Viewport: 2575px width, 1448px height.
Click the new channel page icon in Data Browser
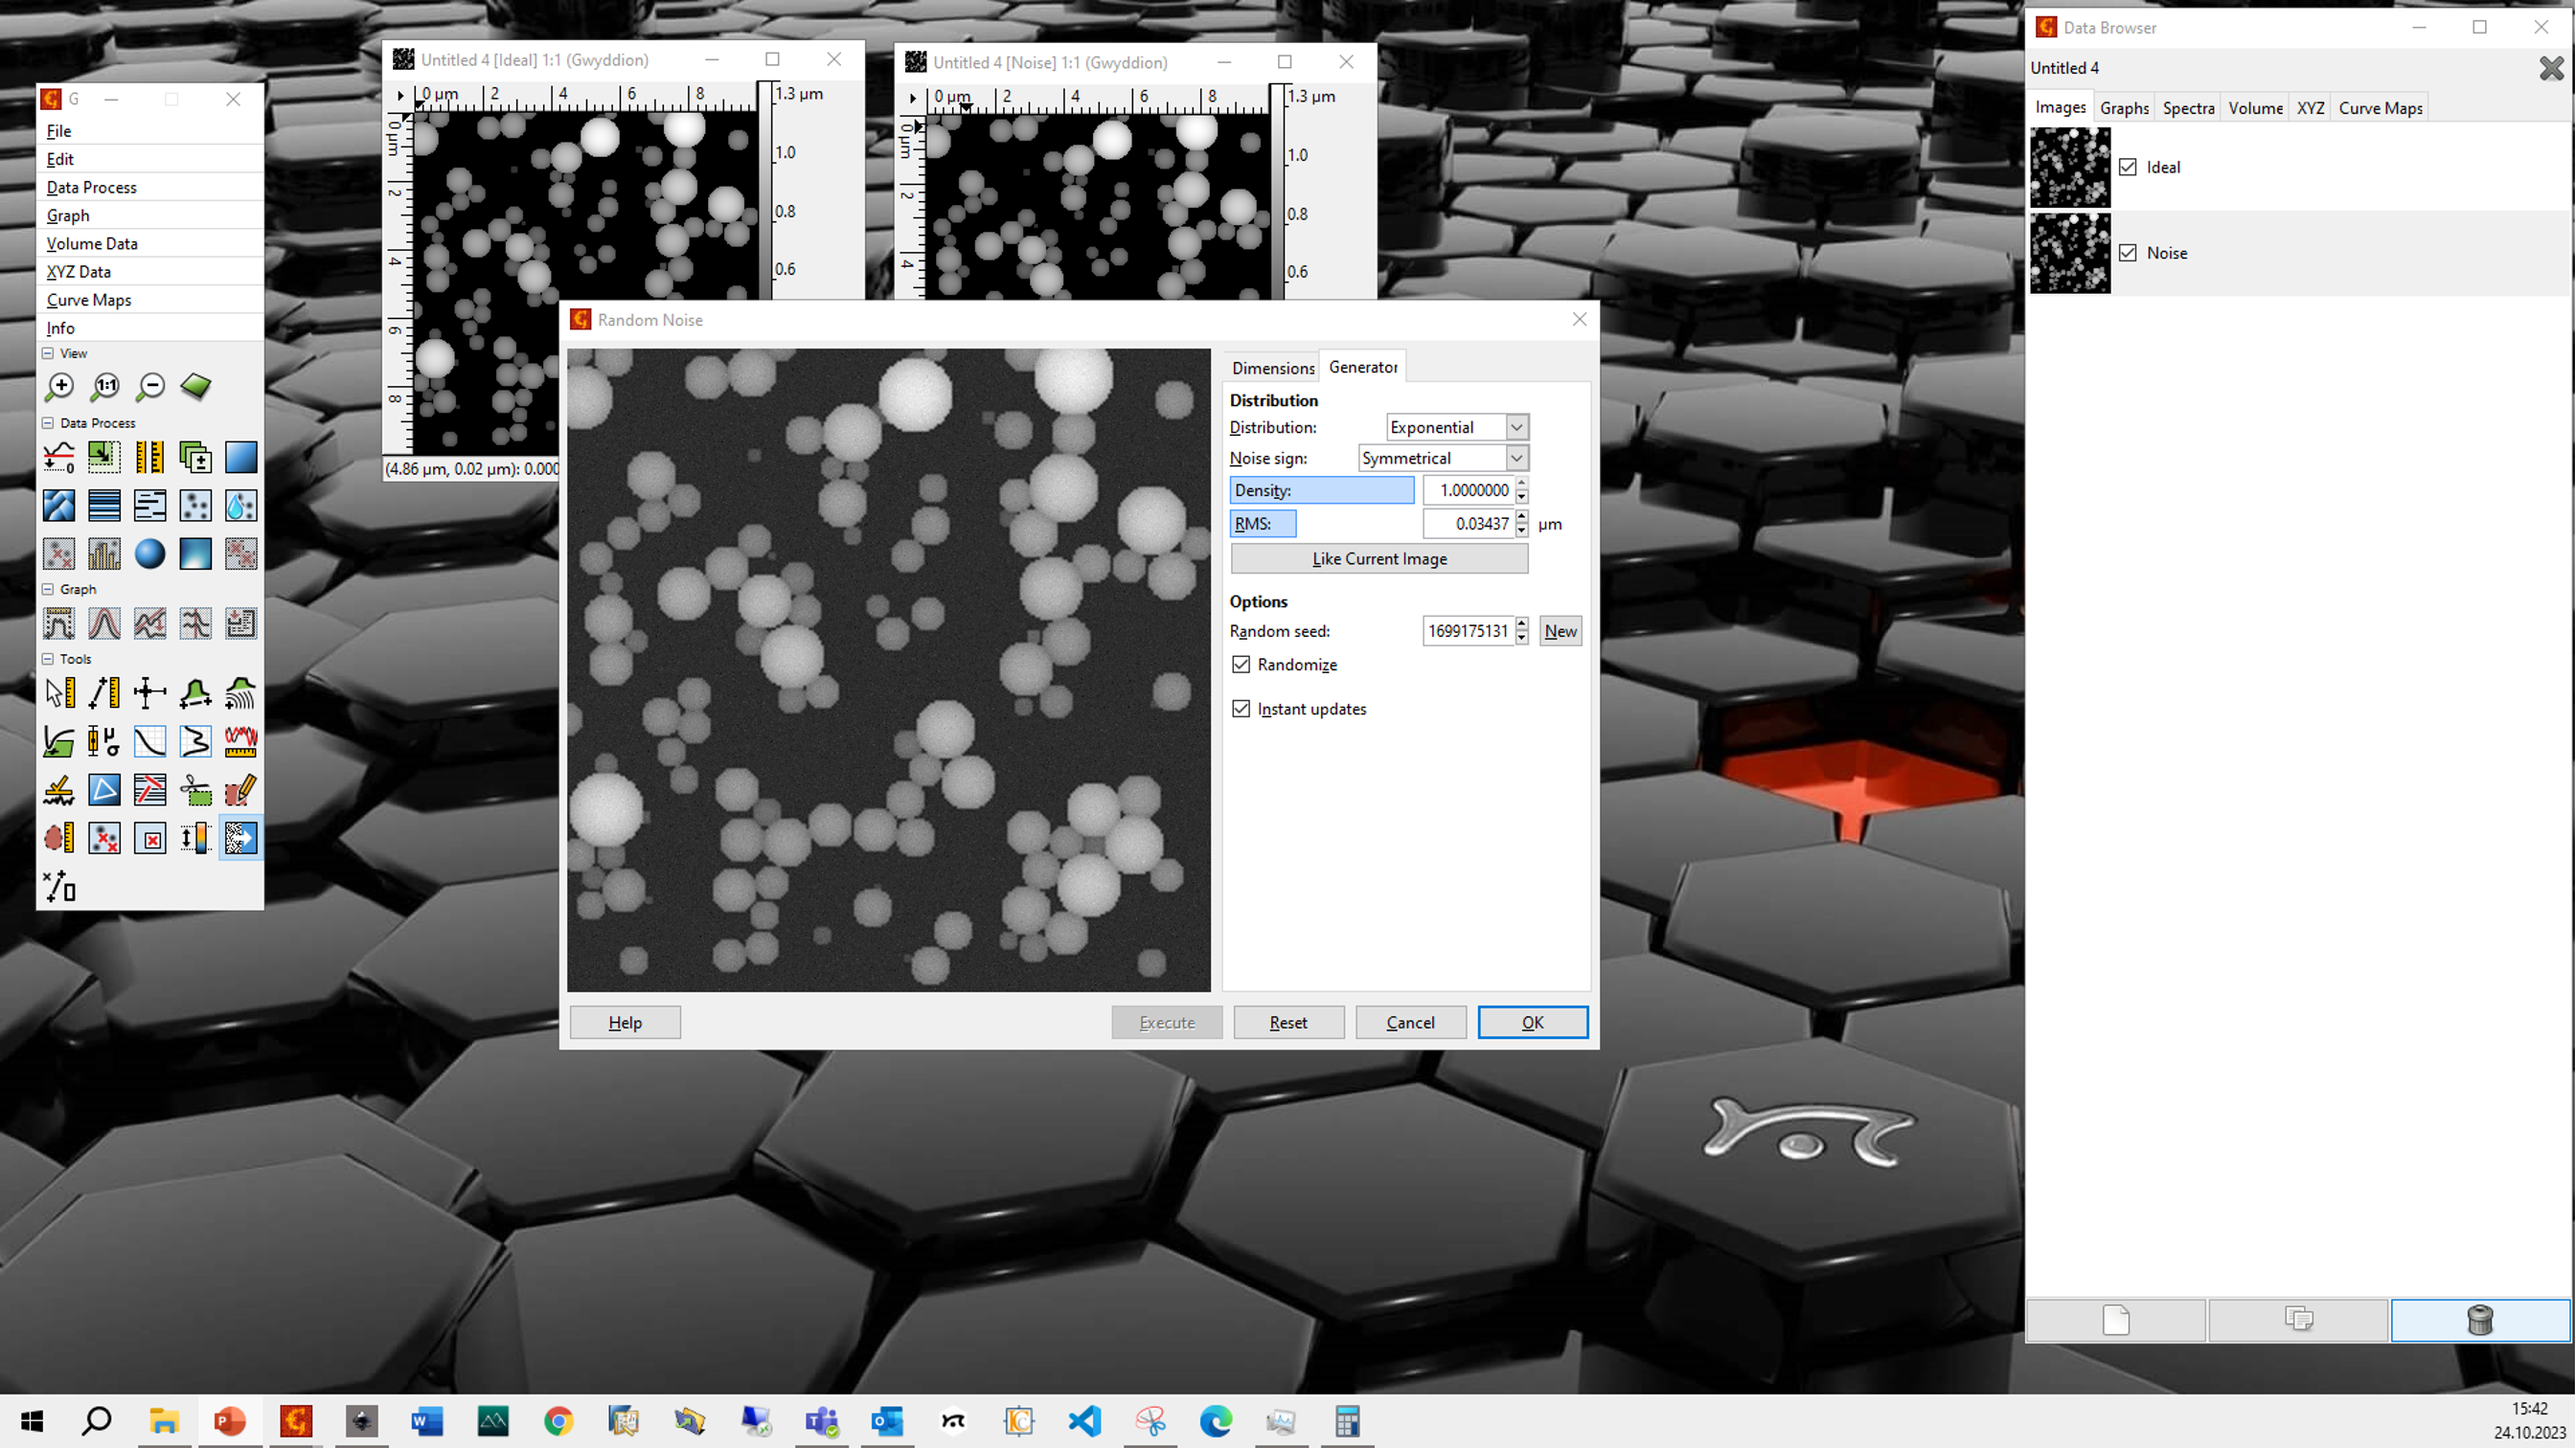click(2116, 1320)
